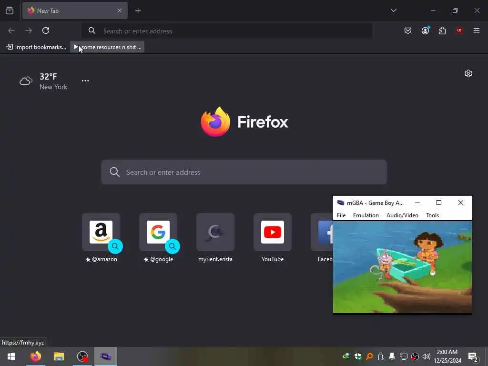Click the orange magnifier tray icon
Viewport: 488px width, 366px height.
click(x=369, y=356)
